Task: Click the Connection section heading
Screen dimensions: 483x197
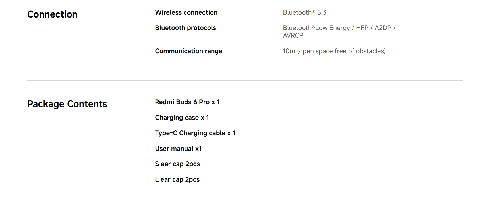Action: (x=52, y=14)
